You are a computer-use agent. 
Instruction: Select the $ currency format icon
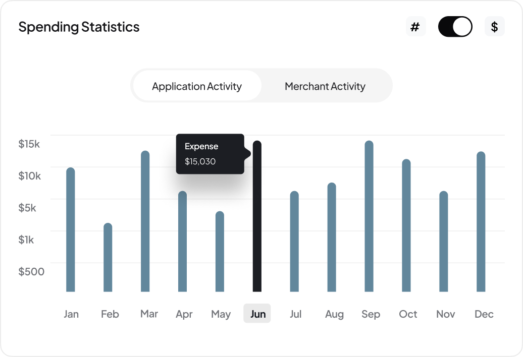point(494,26)
